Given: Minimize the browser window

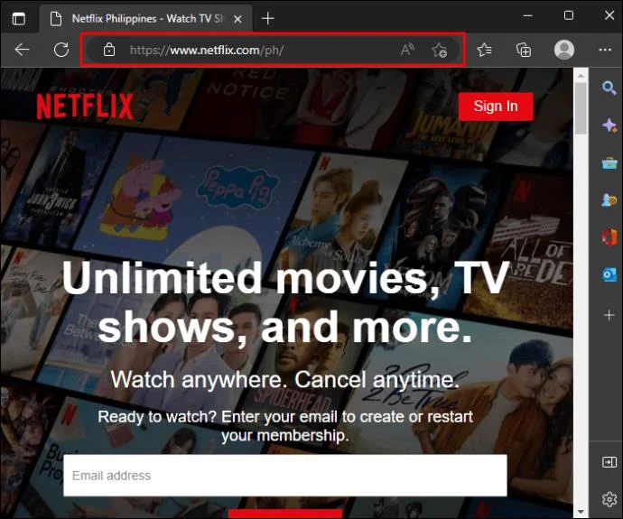Looking at the screenshot, I should 528,16.
